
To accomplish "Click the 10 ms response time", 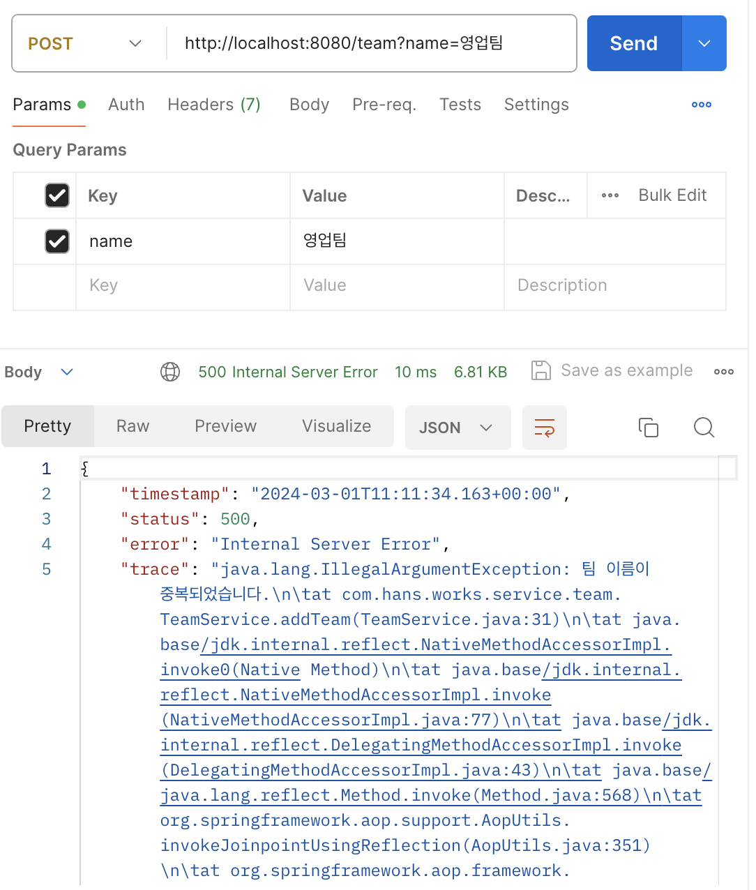I will (416, 372).
